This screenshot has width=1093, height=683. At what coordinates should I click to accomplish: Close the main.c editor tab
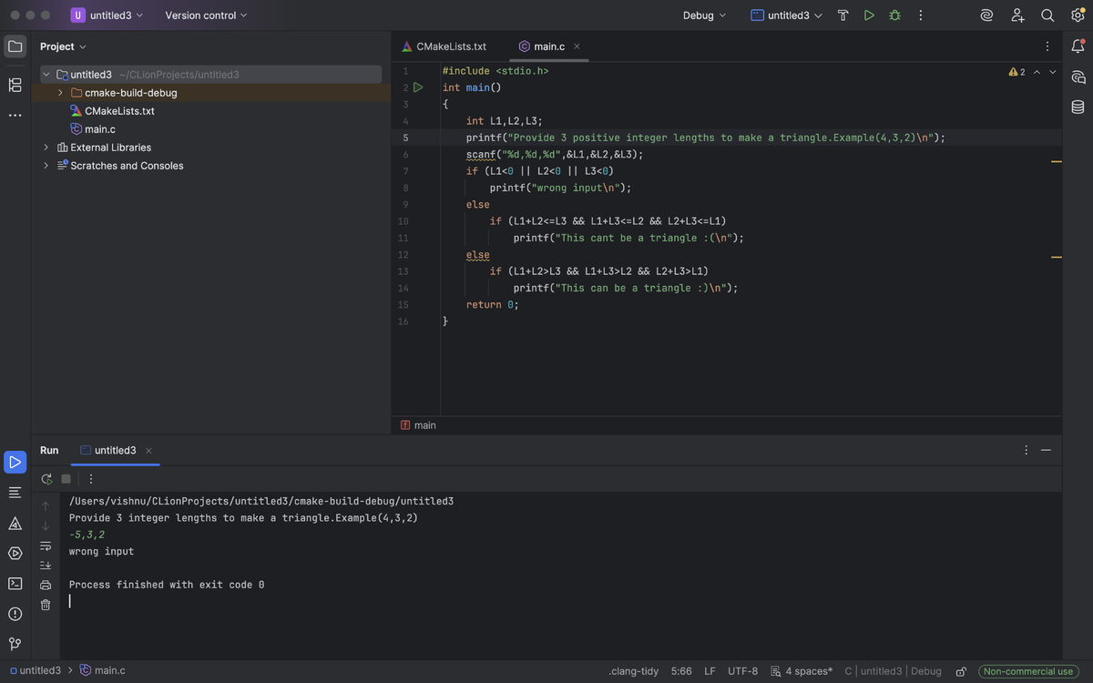tap(577, 46)
